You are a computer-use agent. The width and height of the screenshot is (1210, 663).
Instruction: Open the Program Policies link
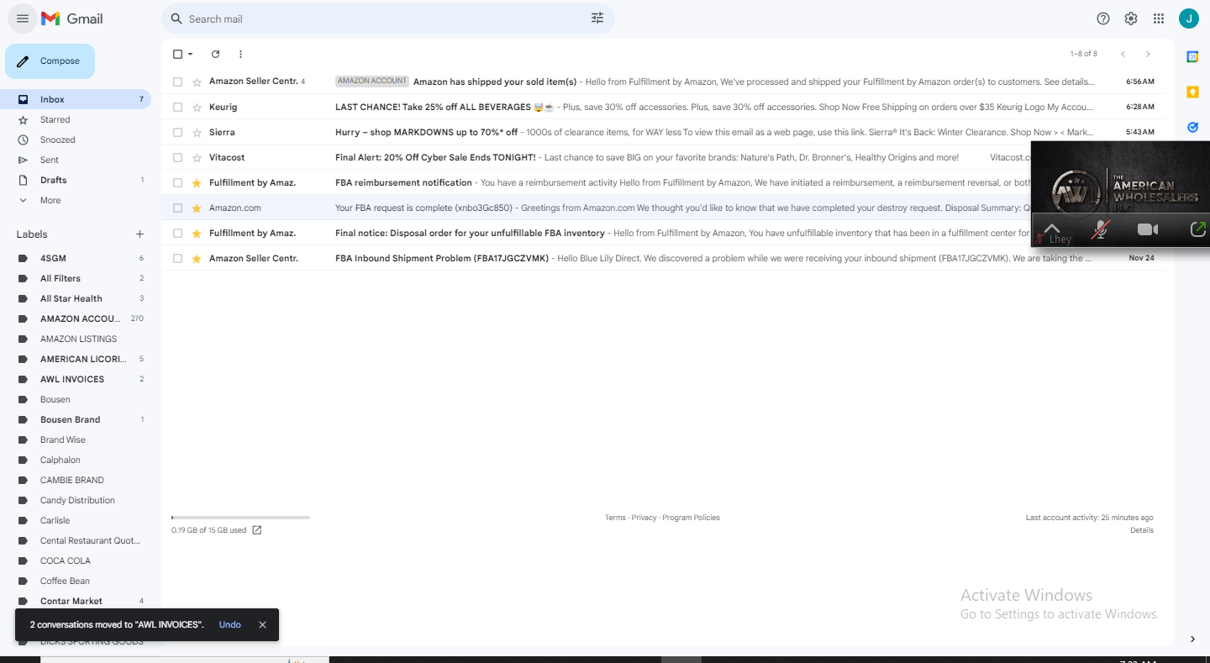pos(691,518)
